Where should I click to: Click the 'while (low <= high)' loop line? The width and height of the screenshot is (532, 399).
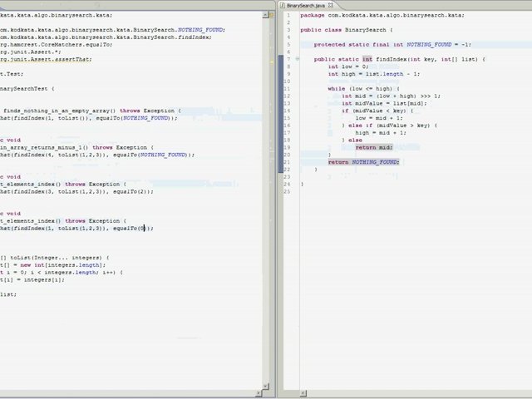tap(363, 88)
